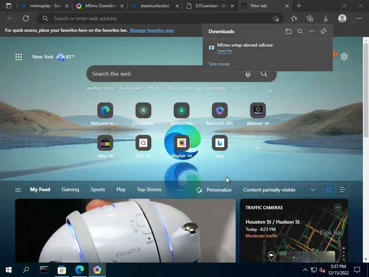The height and width of the screenshot is (277, 369).
Task: Switch to E2Guardian tab
Action: tap(210, 6)
